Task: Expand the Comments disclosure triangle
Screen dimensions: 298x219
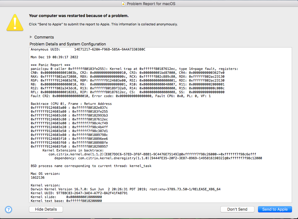Action: (x=31, y=37)
